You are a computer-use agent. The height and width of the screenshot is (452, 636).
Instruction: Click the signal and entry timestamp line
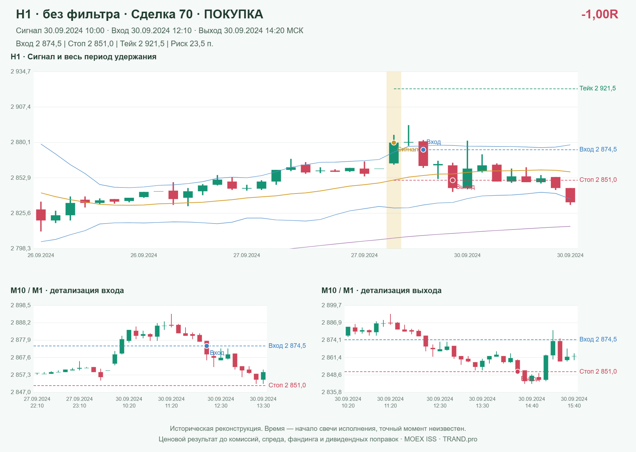(159, 31)
